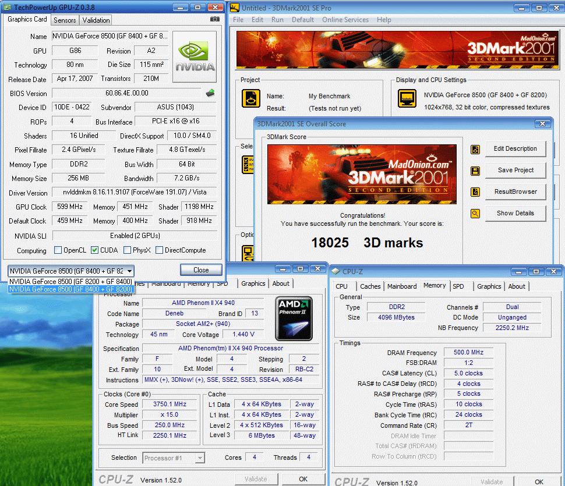The image size is (565, 486).
Task: Click the DRAM Frequency 500.0 MHz value
Action: pos(468,353)
